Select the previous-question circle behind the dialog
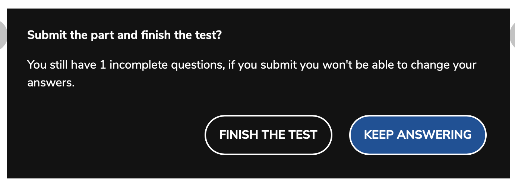Viewport: 515px width, 184px height. pos(3,35)
